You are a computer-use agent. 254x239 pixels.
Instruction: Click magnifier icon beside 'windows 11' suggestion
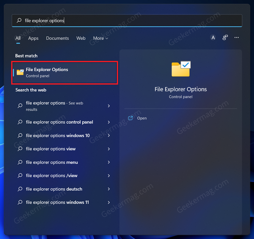pyautogui.click(x=20, y=202)
